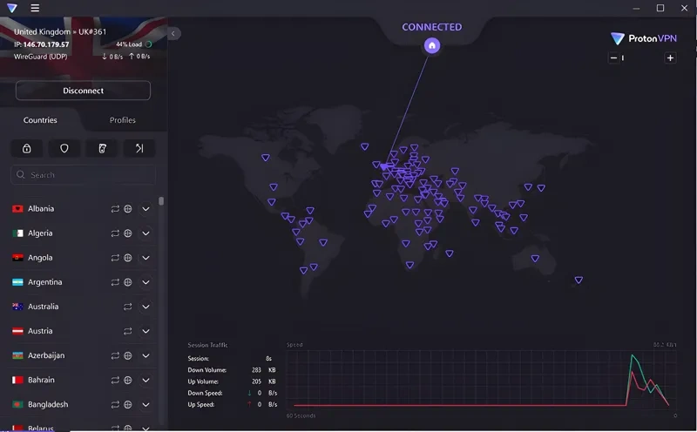This screenshot has width=697, height=432.
Task: Toggle the Port Forwarding button
Action: coord(139,148)
